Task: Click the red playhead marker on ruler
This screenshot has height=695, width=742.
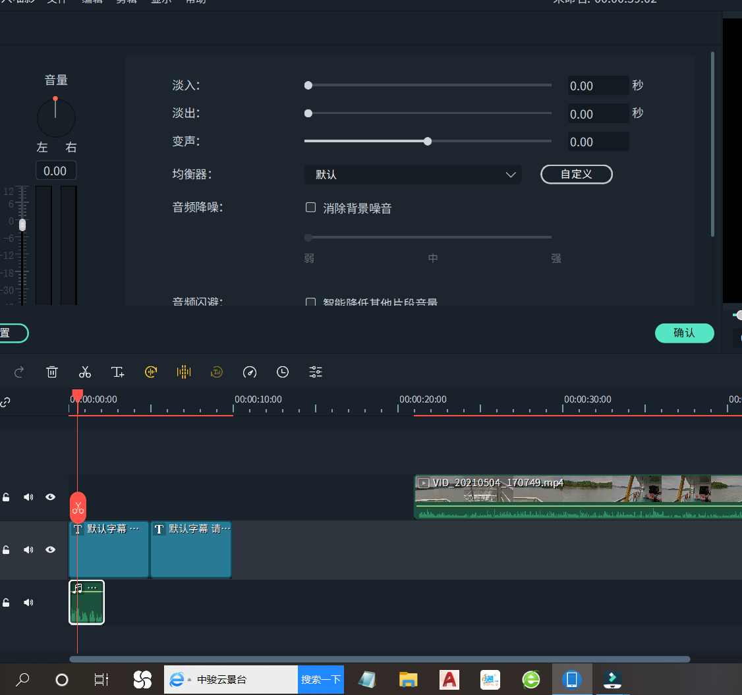Action: 78,396
